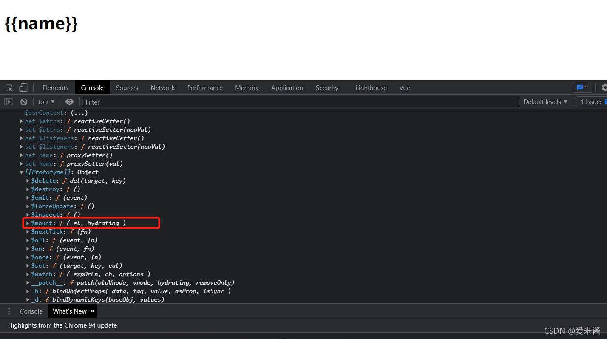The image size is (607, 339).
Task: Expand the get $attrs entry
Action: tap(22, 121)
